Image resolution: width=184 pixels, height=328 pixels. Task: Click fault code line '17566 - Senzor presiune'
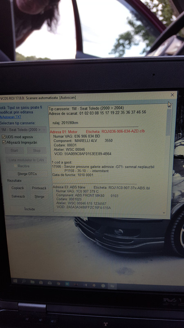(x=103, y=167)
